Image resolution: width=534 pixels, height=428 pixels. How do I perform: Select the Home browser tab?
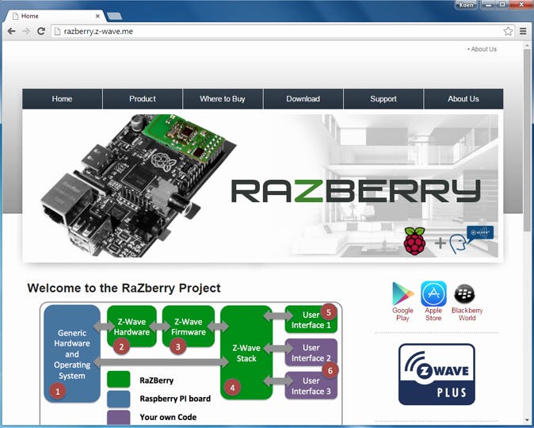56,16
